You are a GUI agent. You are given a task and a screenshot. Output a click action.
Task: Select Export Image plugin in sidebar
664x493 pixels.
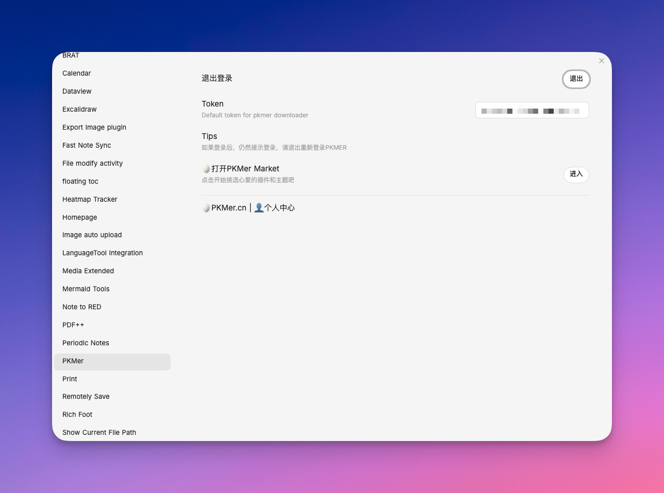[94, 128]
